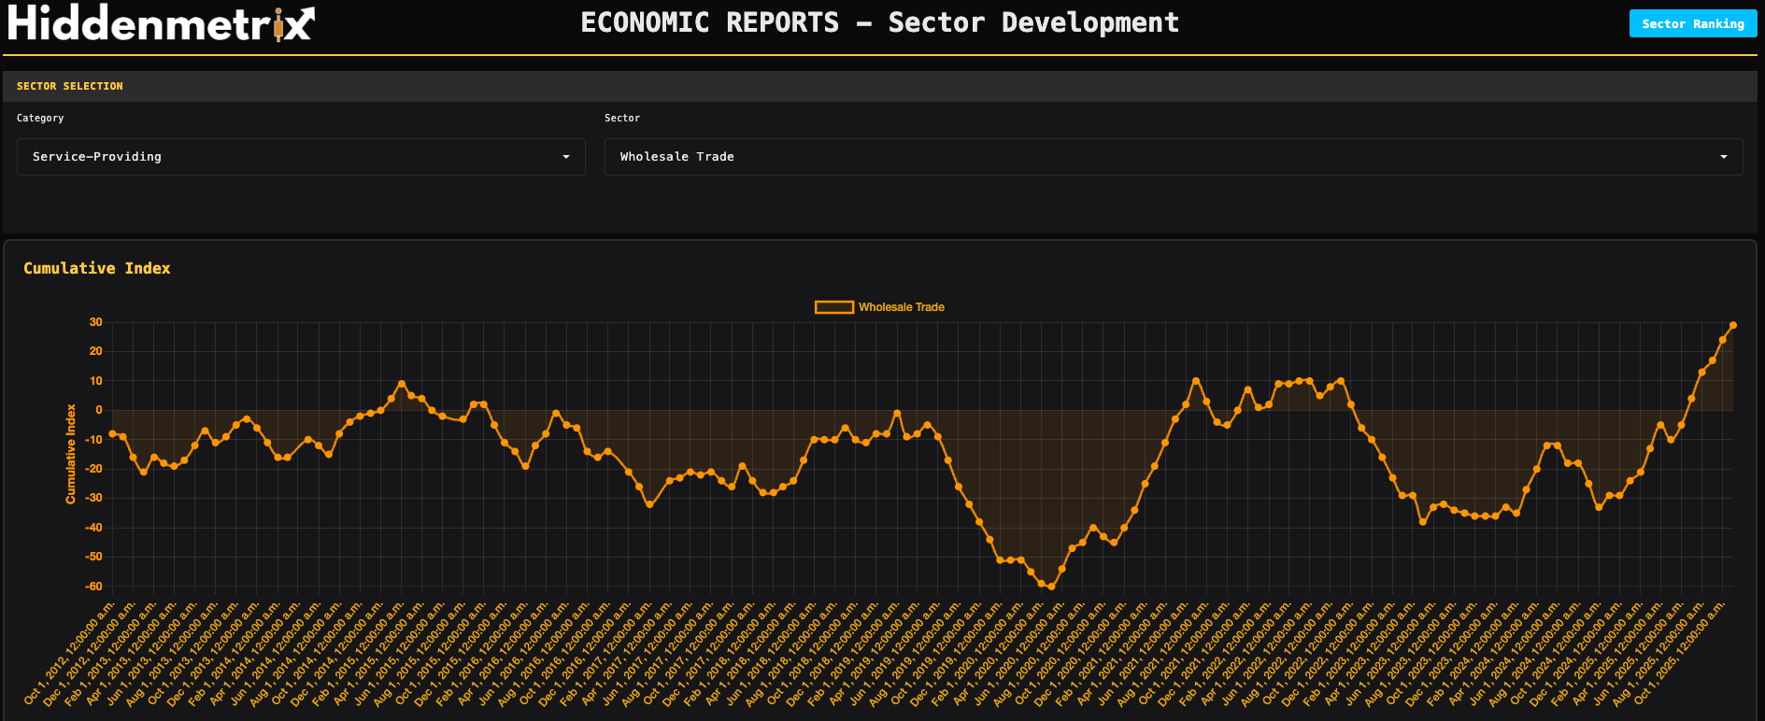The image size is (1765, 721).
Task: Click the y-axis label 0
Action: [99, 410]
